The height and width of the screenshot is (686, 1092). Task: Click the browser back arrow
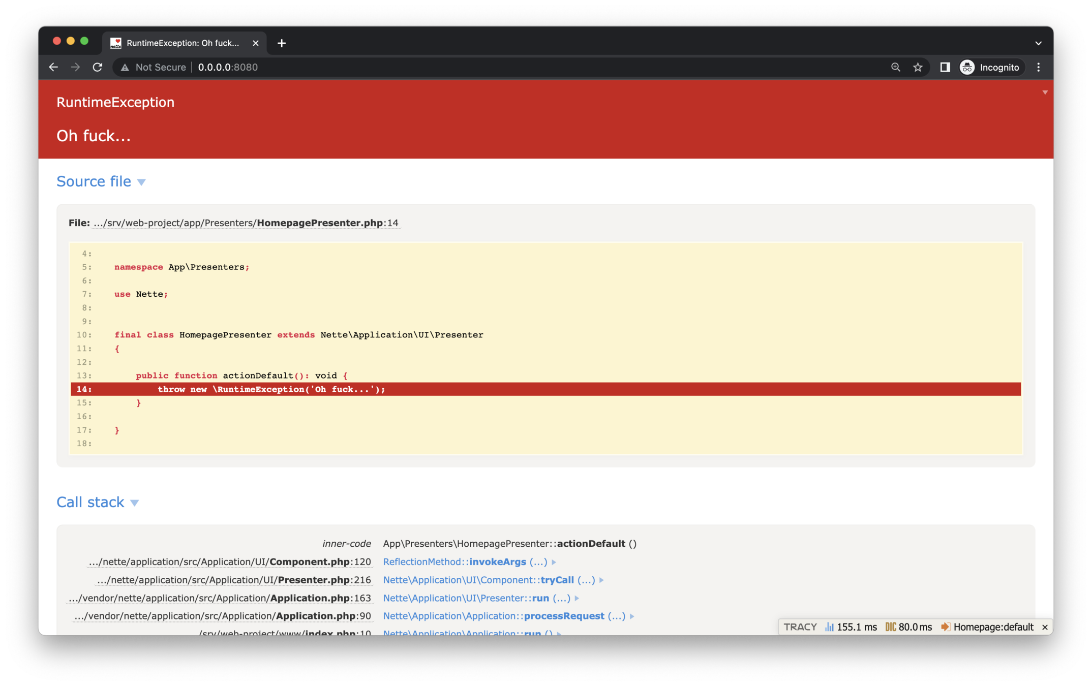pos(53,67)
